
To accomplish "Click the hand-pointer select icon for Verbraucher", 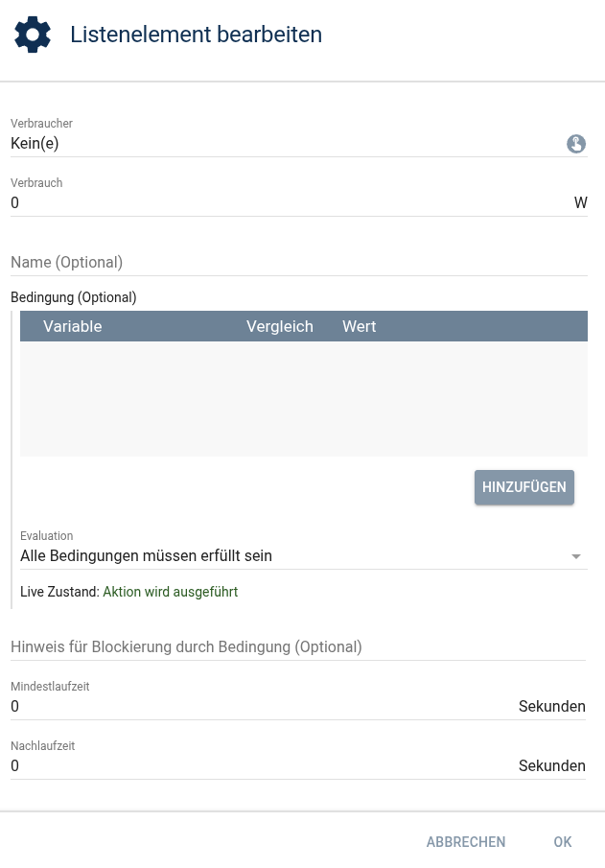I will [x=575, y=144].
